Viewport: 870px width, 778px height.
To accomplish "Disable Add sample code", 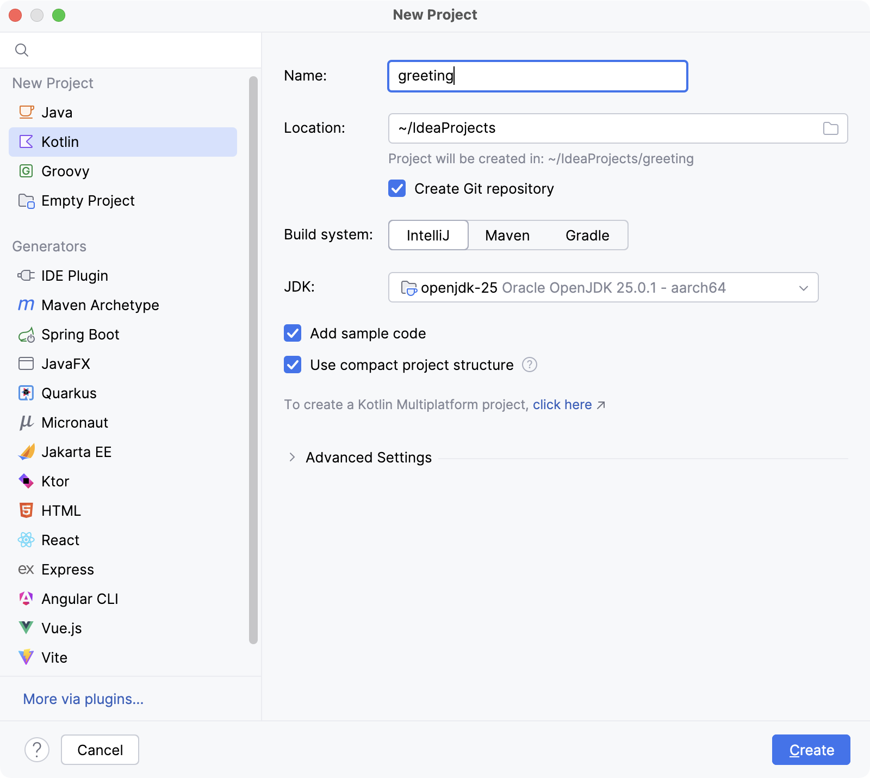I will pyautogui.click(x=292, y=334).
